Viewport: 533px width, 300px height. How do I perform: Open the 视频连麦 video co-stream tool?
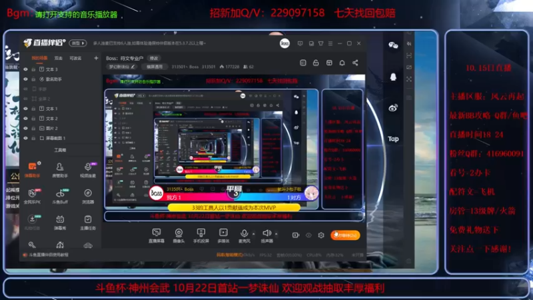point(88,170)
